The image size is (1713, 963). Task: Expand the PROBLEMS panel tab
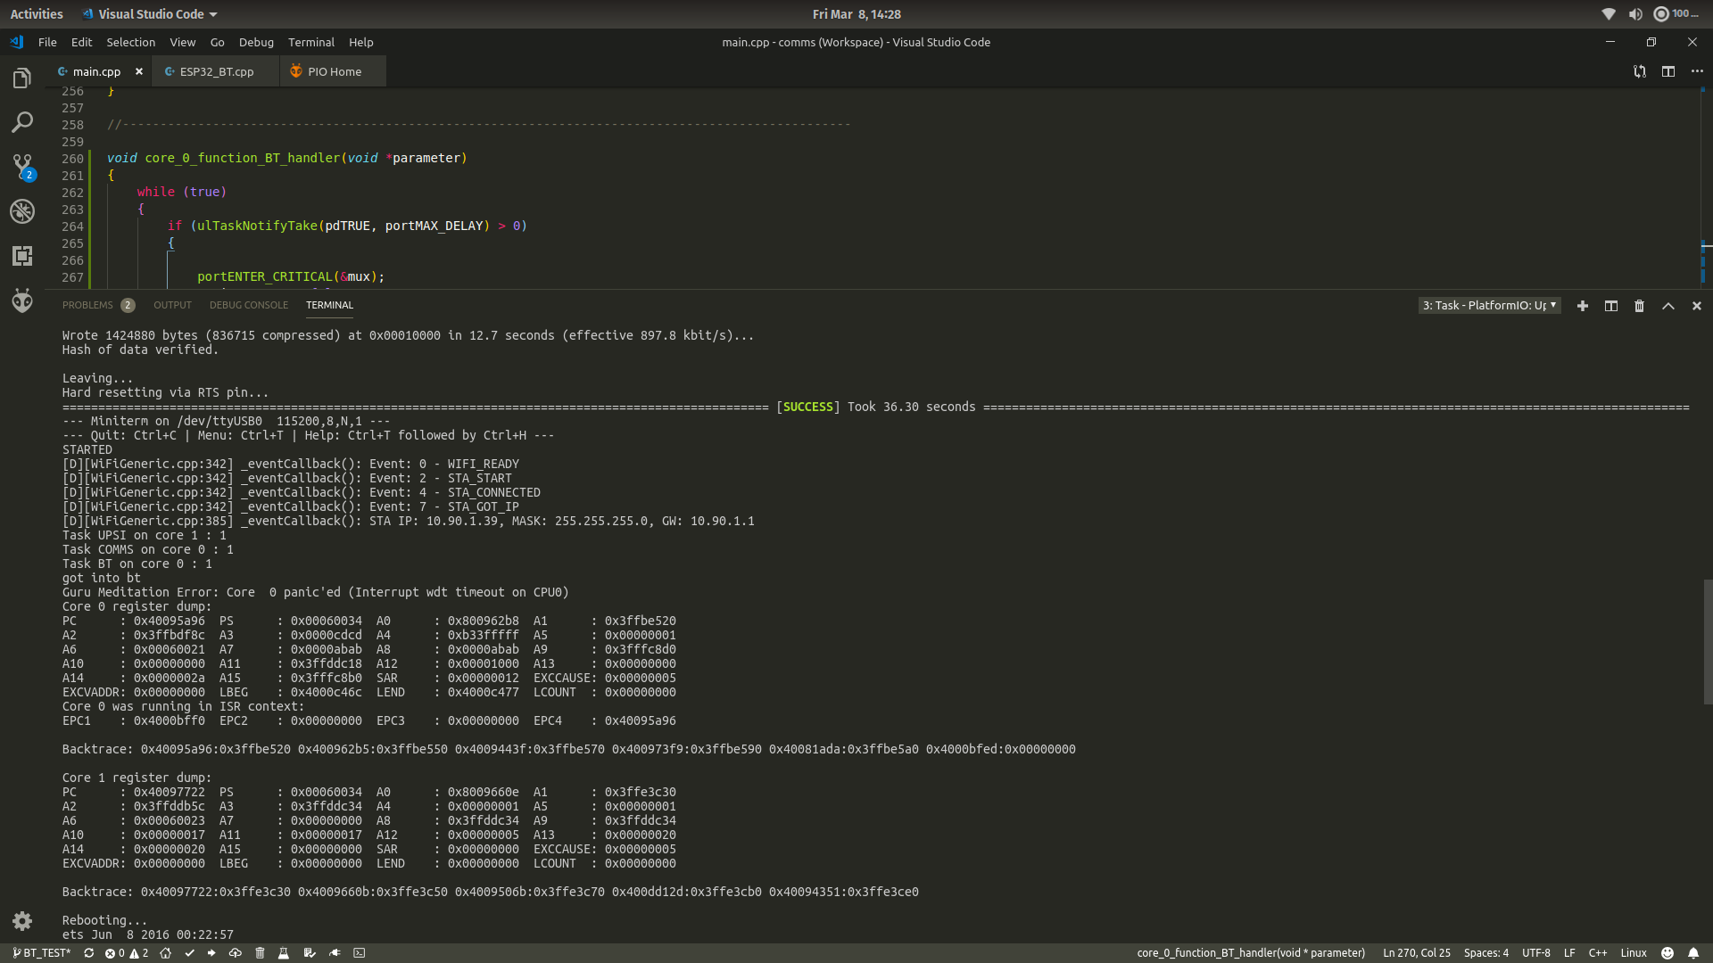[87, 305]
